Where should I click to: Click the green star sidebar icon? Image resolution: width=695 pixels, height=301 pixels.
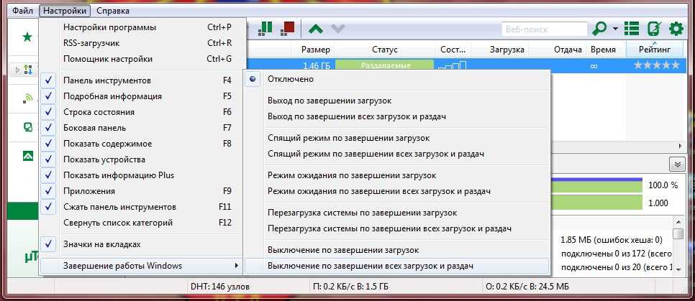pos(27,37)
